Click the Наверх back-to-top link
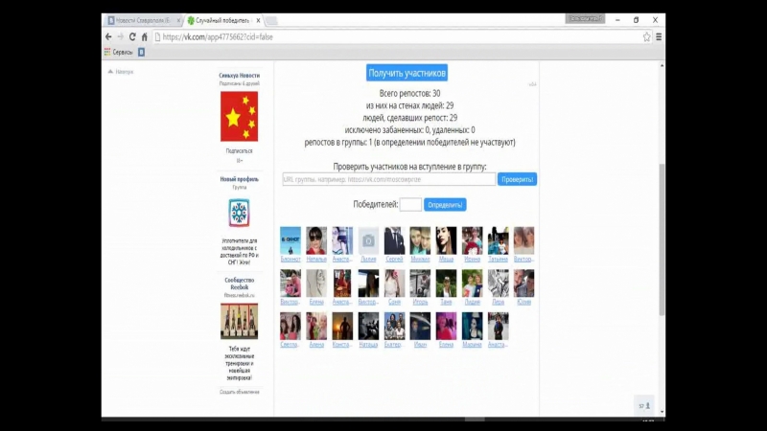Viewport: 767px width, 431px height. pos(121,72)
